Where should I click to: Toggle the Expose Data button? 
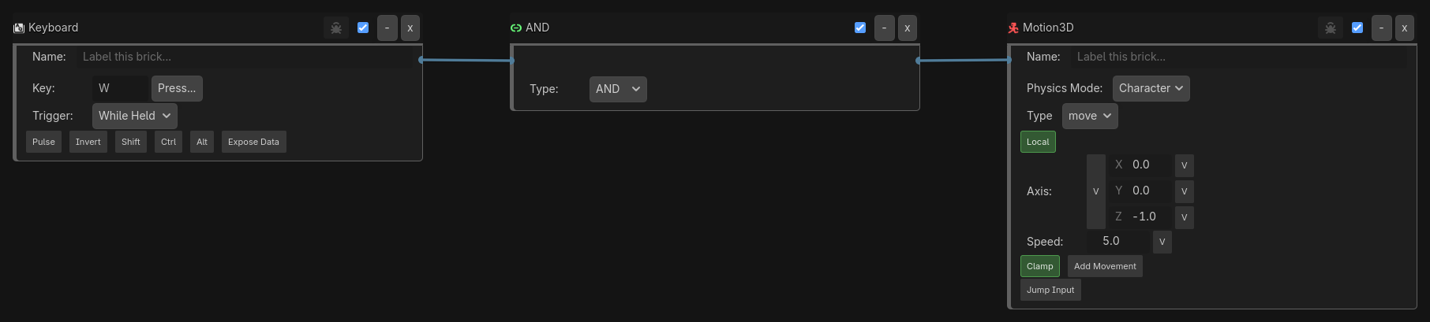click(x=253, y=142)
